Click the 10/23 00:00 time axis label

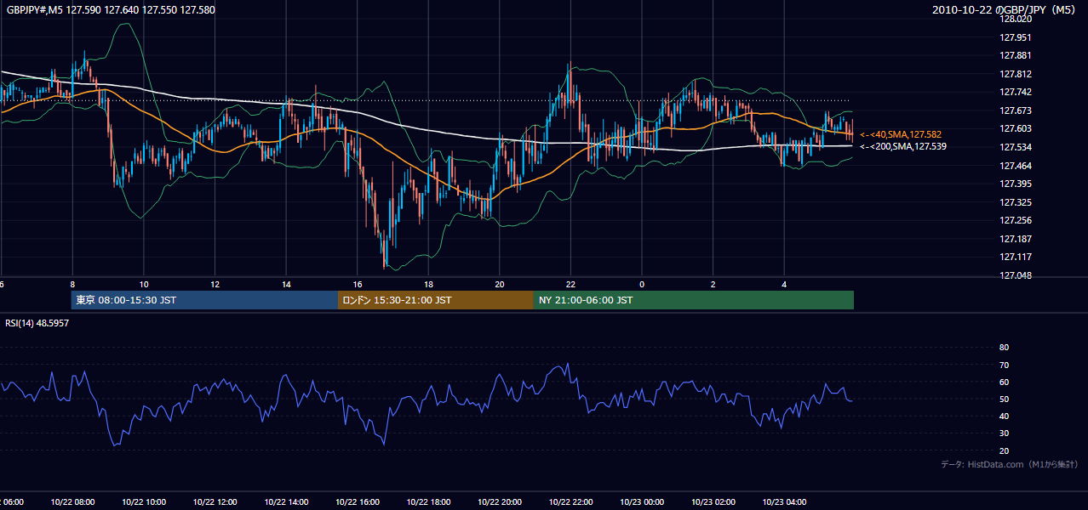pyautogui.click(x=642, y=502)
